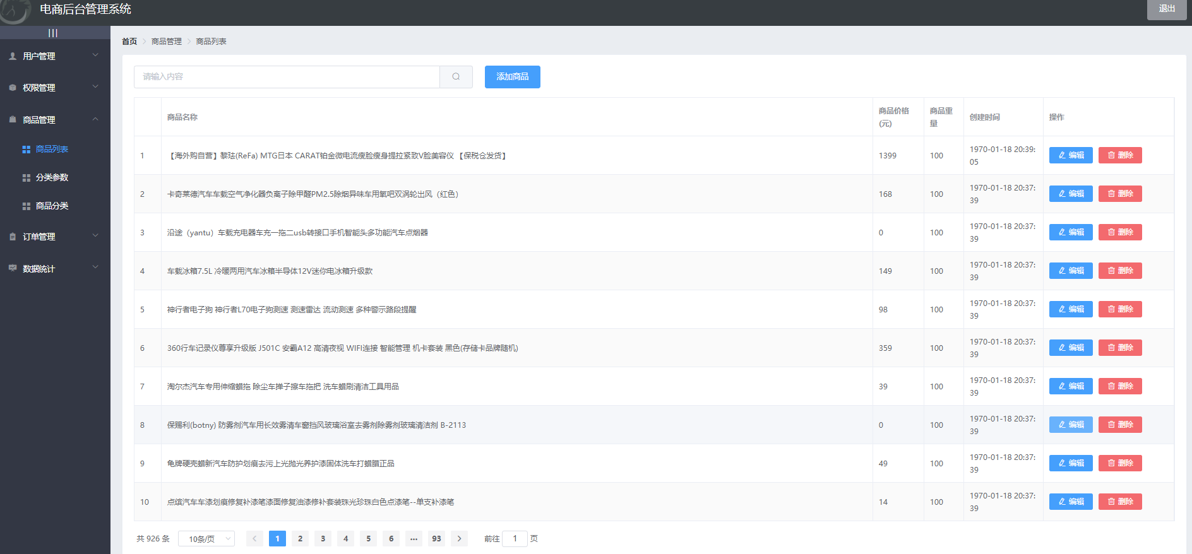This screenshot has height=554, width=1192.
Task: Go to page 5
Action: [368, 538]
